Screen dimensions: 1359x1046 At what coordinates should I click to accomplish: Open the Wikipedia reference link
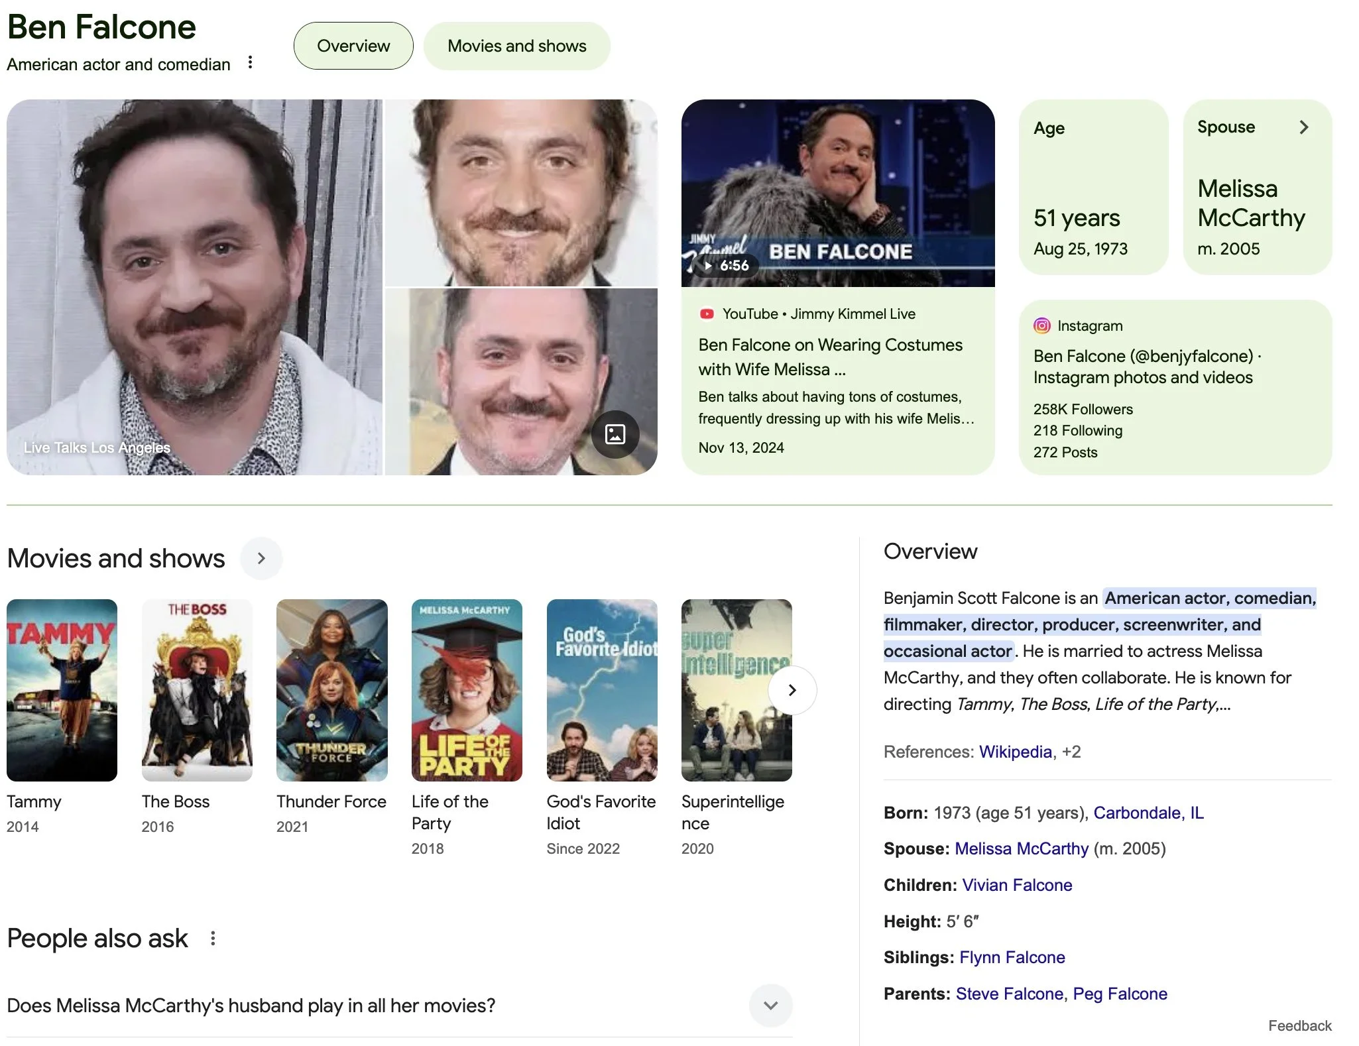pos(1015,752)
